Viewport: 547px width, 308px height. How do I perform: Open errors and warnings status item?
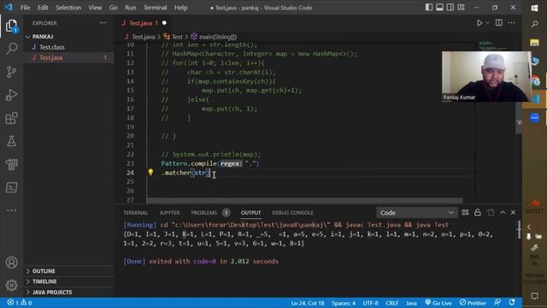(x=20, y=303)
